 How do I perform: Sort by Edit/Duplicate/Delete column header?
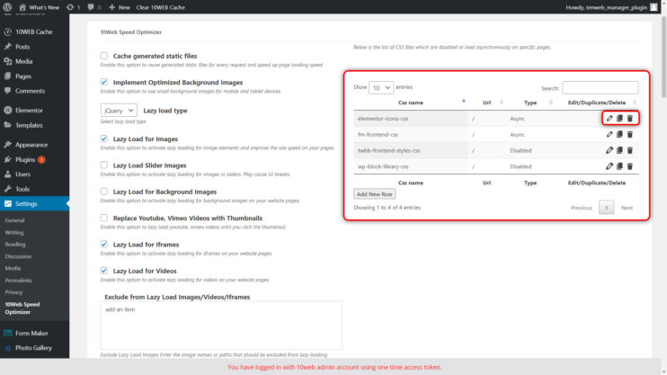(597, 103)
